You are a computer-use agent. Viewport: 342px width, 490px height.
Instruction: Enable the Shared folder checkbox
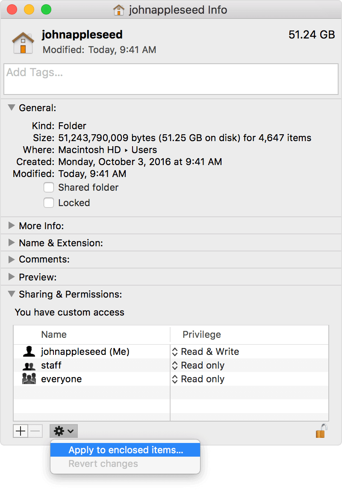(x=49, y=187)
